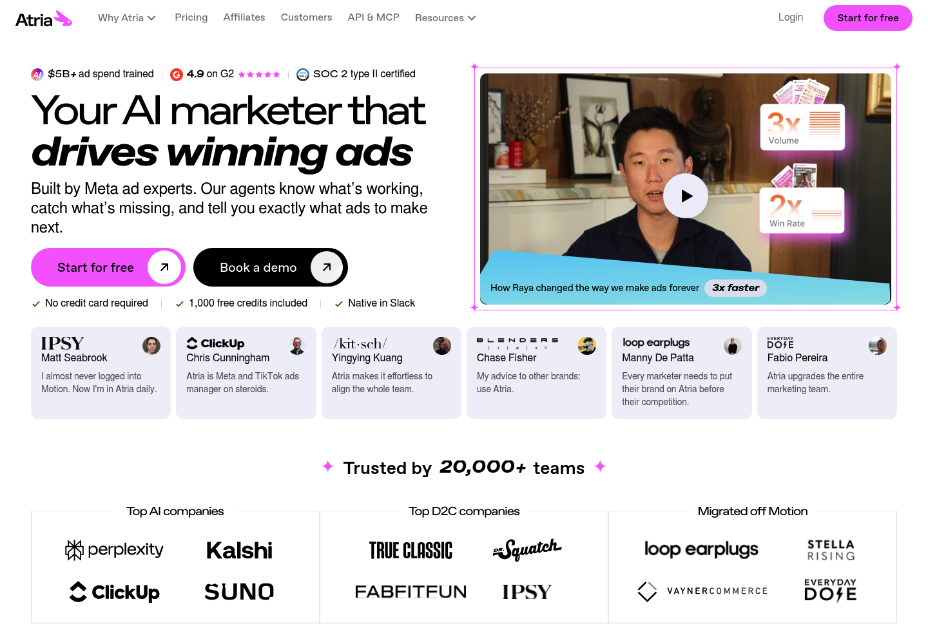This screenshot has height=644, width=928.
Task: Open the API & MCP nav link
Action: tap(374, 17)
